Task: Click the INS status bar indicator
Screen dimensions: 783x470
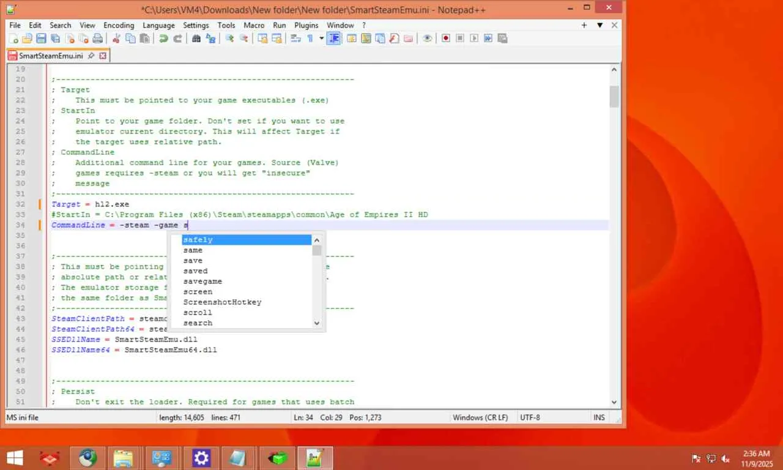Action: [x=599, y=417]
